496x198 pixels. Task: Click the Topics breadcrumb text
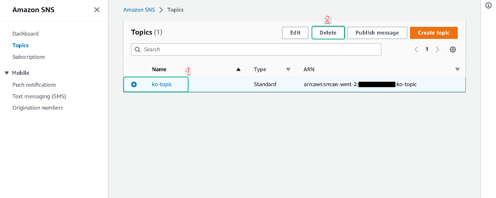175,10
